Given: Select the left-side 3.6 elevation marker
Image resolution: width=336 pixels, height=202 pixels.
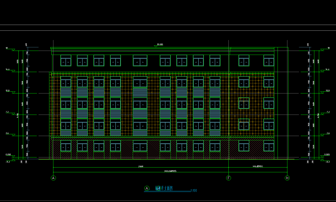Looking at the screenshot, I should [7, 133].
